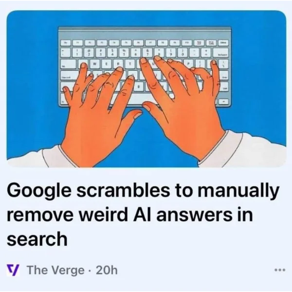Click the P key on illustrated keyboard
Screen dimensions: 292x292
click(x=188, y=64)
